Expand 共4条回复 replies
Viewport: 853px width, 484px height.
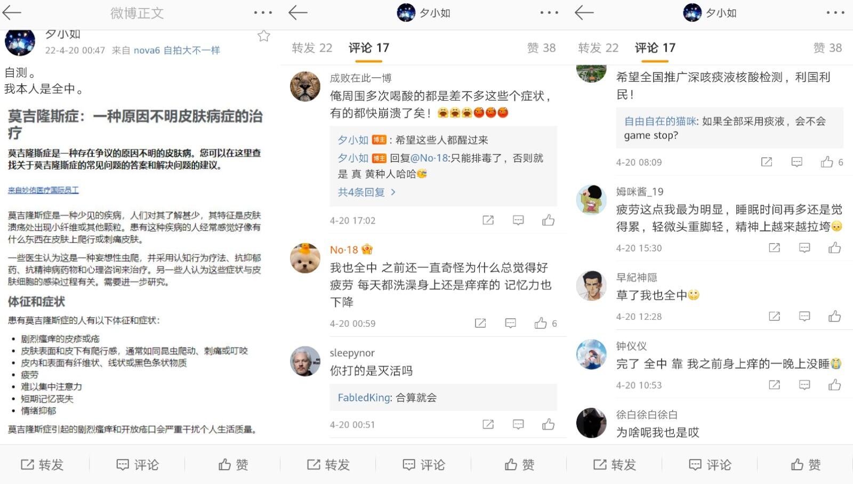click(x=366, y=192)
